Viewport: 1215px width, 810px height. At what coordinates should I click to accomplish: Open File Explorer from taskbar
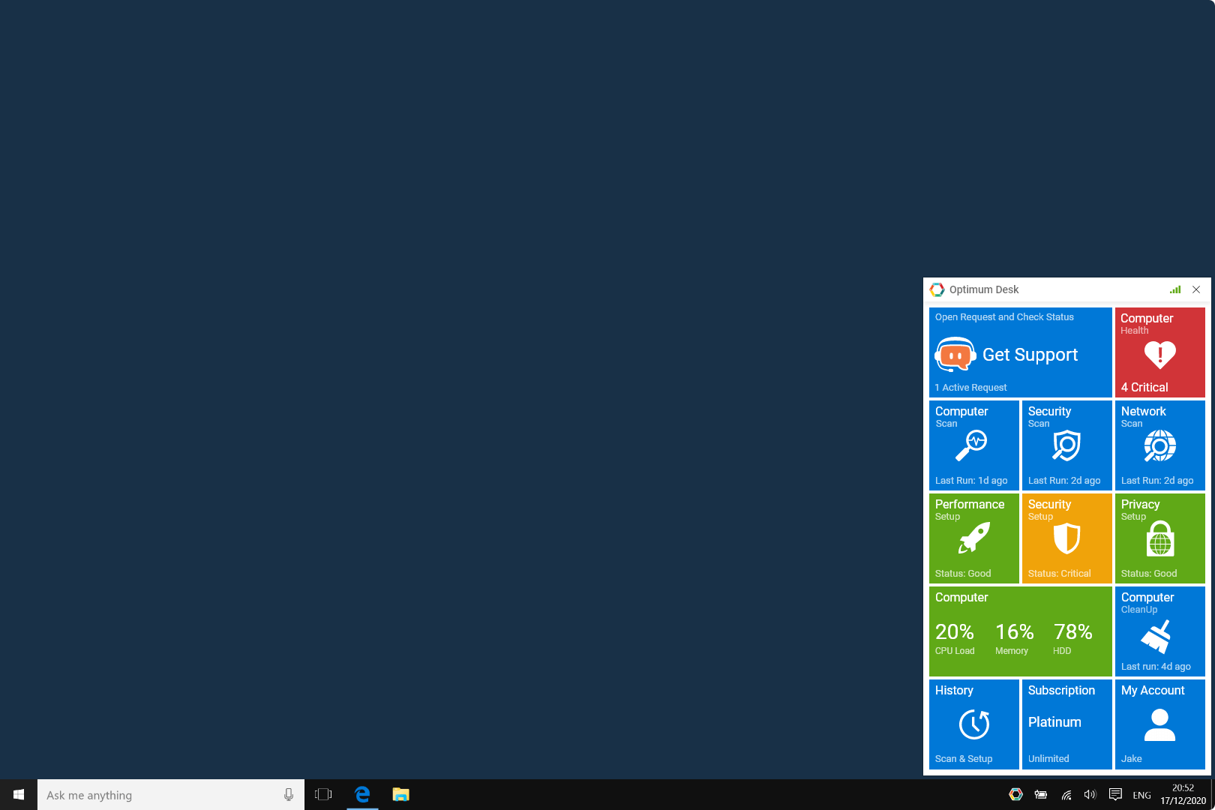click(x=400, y=794)
